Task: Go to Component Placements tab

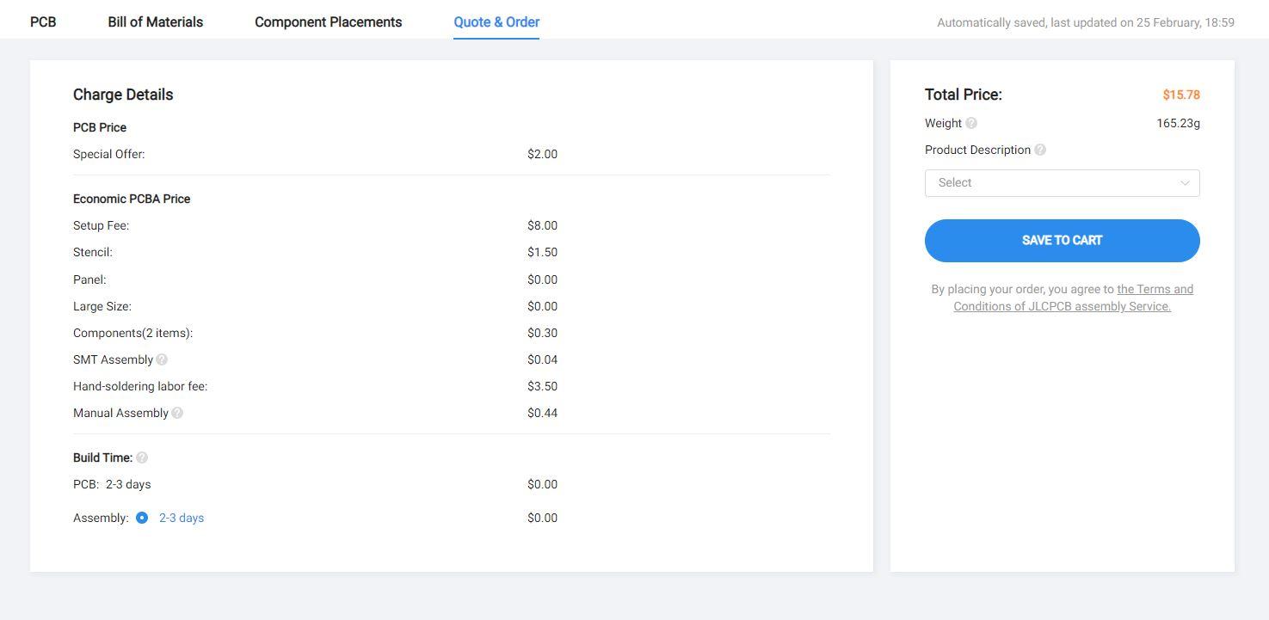Action: 329,22
